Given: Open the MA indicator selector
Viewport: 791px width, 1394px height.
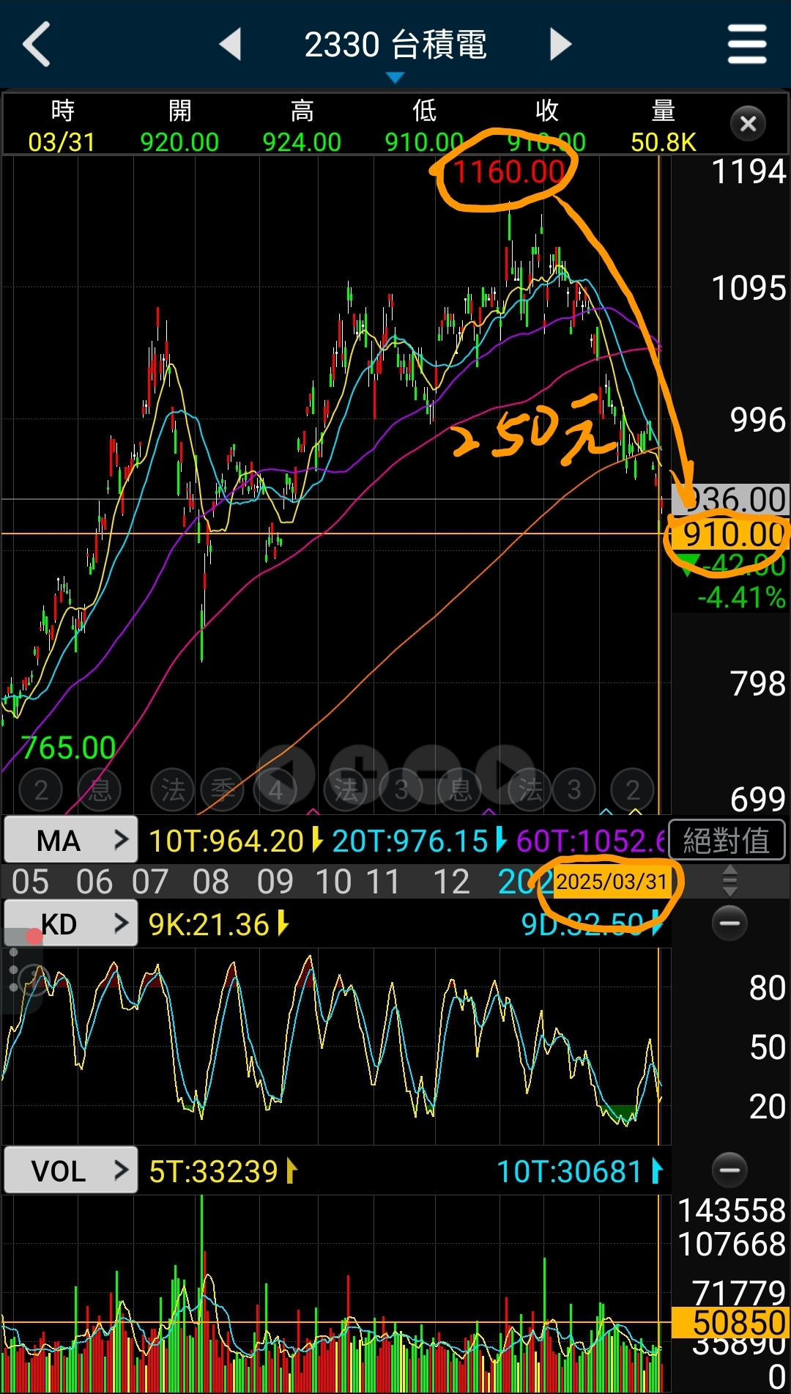Looking at the screenshot, I should coord(71,840).
